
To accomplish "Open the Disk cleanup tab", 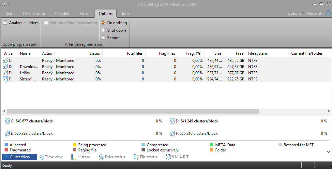I will (34, 14).
